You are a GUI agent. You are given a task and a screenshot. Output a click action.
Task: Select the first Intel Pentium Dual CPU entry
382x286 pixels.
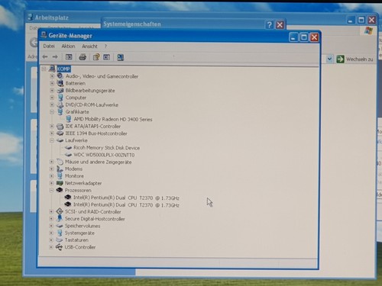tap(126, 198)
